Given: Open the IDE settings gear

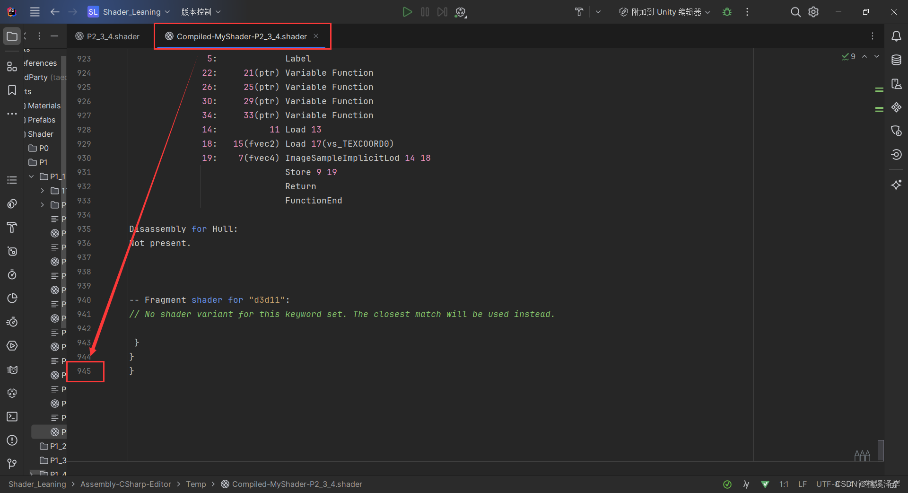Looking at the screenshot, I should 813,12.
